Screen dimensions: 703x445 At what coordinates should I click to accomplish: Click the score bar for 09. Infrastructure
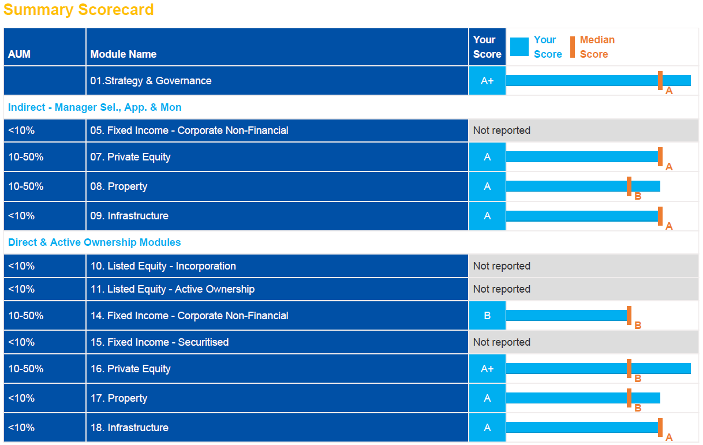coord(581,216)
